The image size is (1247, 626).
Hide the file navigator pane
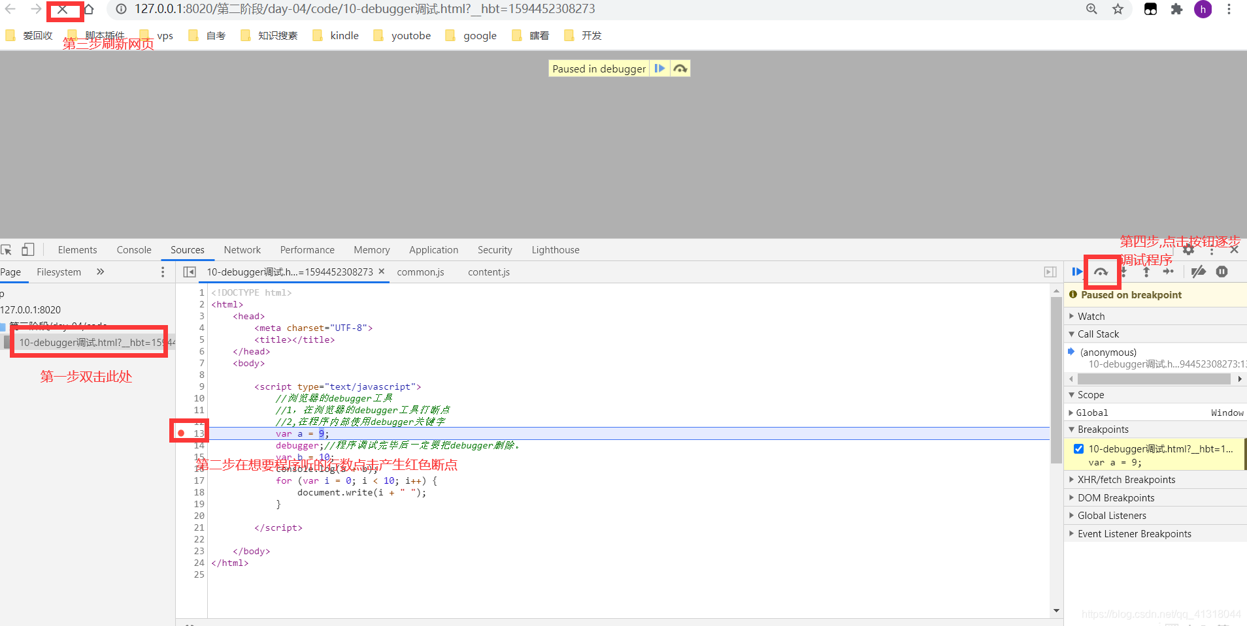click(190, 272)
